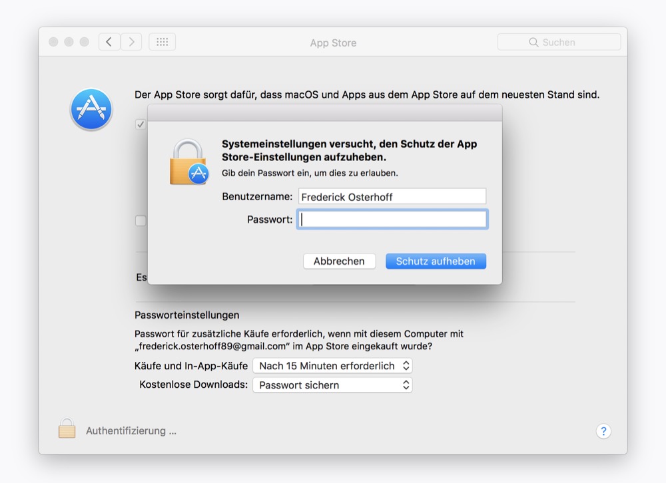Click the Schutz aufheben button
The image size is (666, 483).
(x=436, y=261)
